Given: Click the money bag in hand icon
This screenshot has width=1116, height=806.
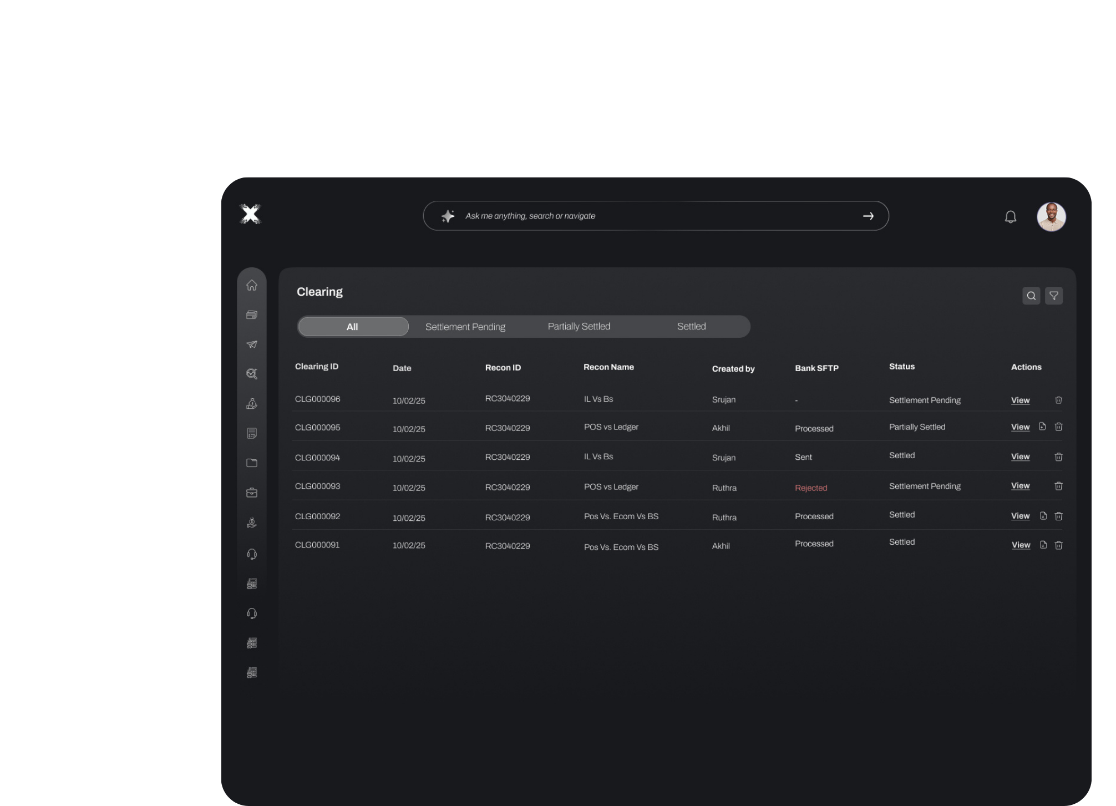Looking at the screenshot, I should coord(252,404).
